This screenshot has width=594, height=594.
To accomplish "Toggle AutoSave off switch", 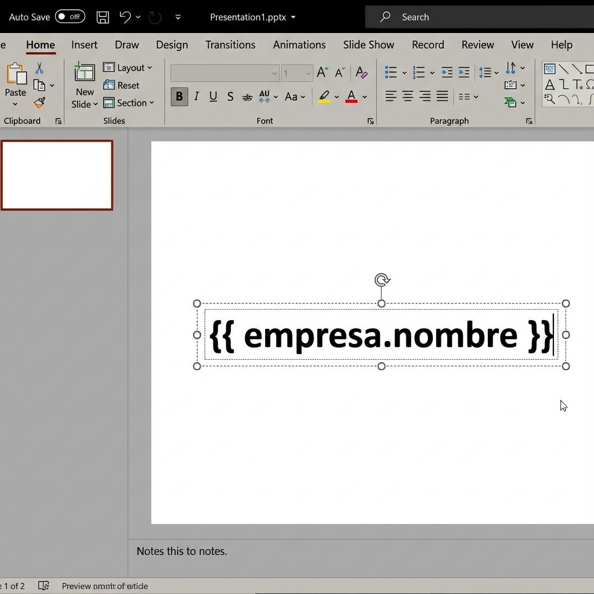I will [x=70, y=17].
